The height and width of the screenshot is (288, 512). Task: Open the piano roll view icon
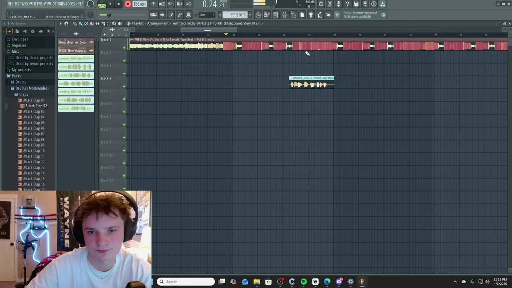pyautogui.click(x=267, y=15)
